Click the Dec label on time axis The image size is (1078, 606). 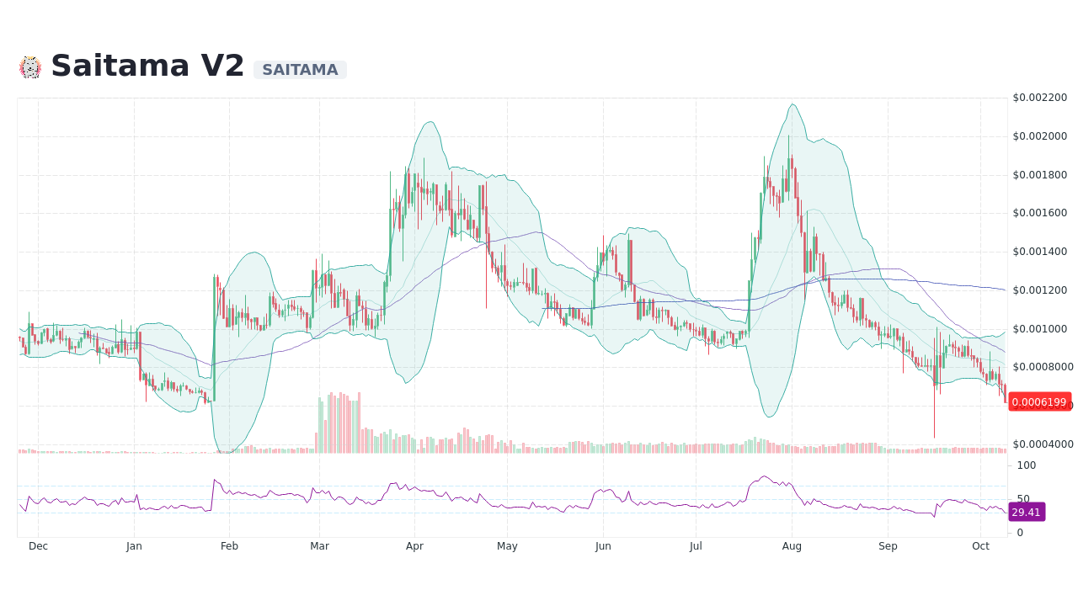point(38,546)
